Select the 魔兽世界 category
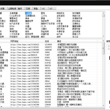This screenshot has height=110, width=110. [x=29, y=21]
